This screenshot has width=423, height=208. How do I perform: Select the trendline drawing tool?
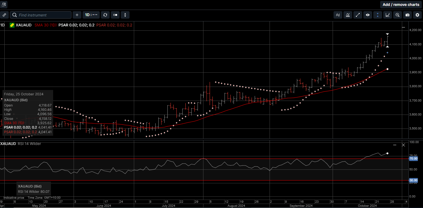click(357, 15)
